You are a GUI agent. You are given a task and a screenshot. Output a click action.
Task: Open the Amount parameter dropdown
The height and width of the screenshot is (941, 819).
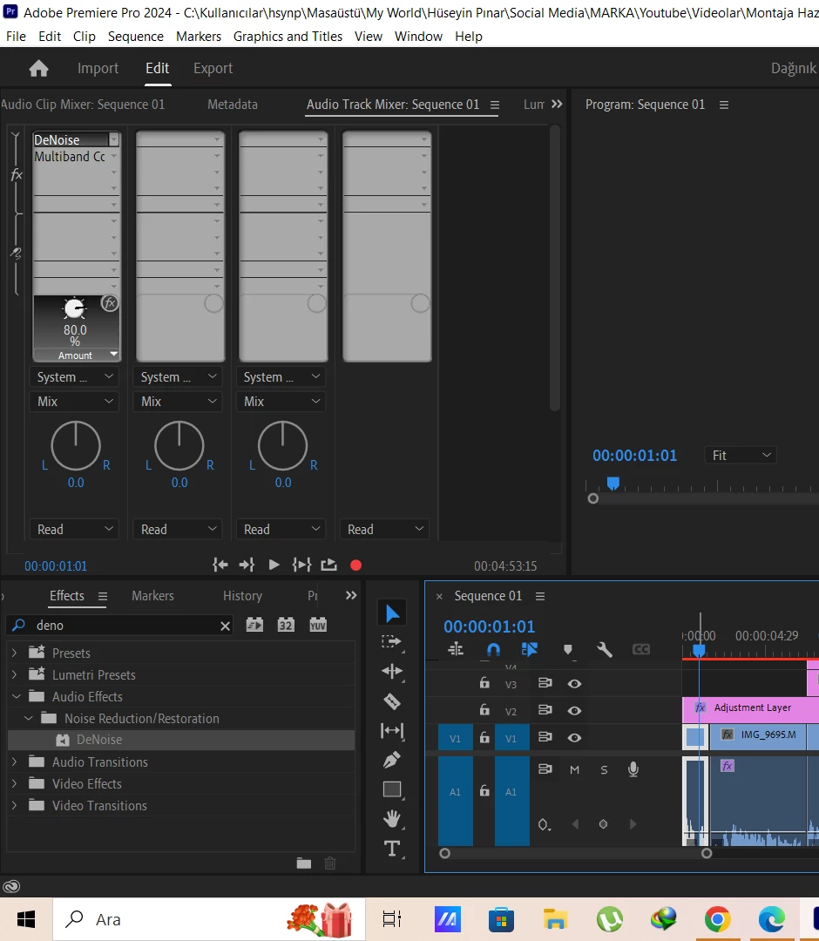tap(114, 354)
